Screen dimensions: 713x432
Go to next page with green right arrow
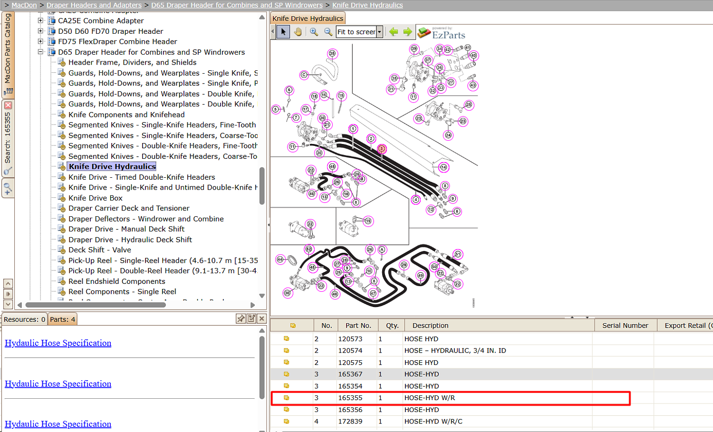click(408, 32)
